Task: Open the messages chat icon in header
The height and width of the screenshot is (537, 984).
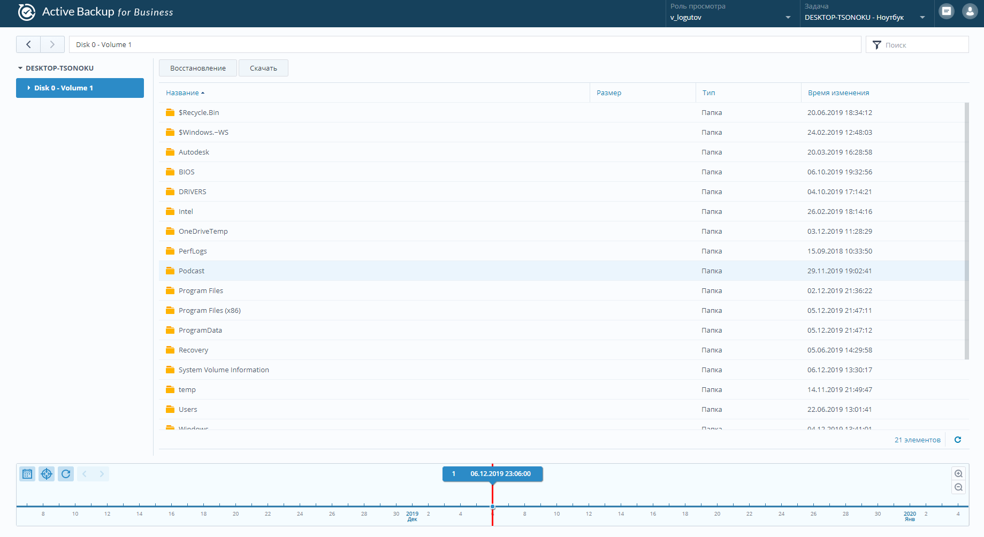Action: 947,11
